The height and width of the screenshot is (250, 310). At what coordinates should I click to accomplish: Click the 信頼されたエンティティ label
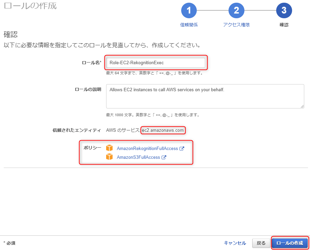pos(77,130)
